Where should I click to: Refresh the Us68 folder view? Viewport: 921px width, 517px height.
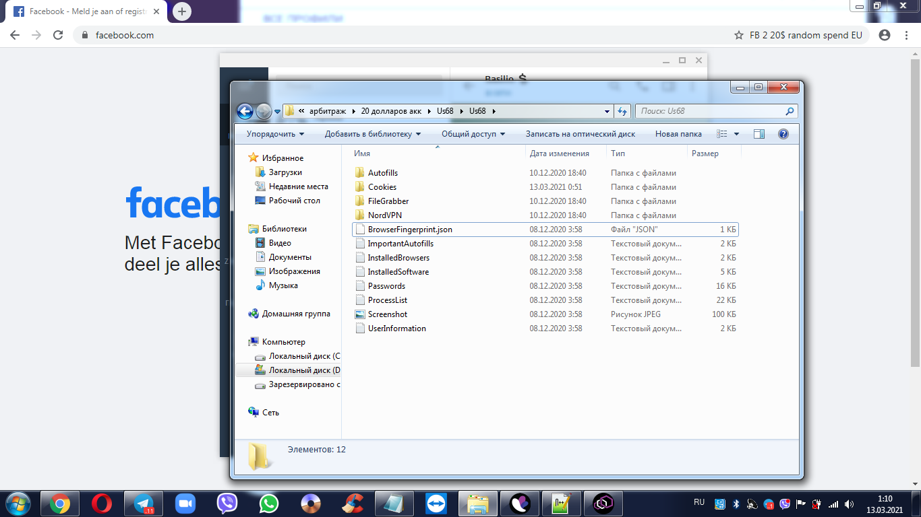622,111
